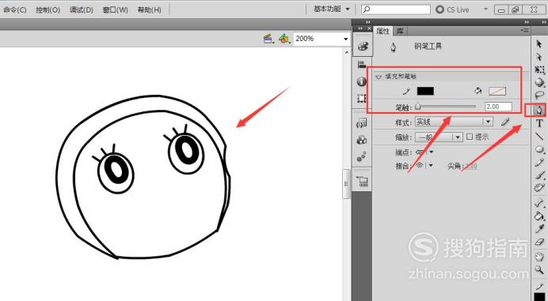Viewport: 548px width, 301px height.
Task: Open the Code Snippets panel icon
Action: click(362, 122)
